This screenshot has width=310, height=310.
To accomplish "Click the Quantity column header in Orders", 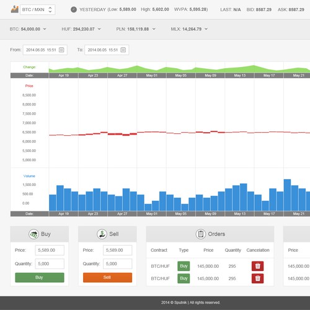I will 233,250.
